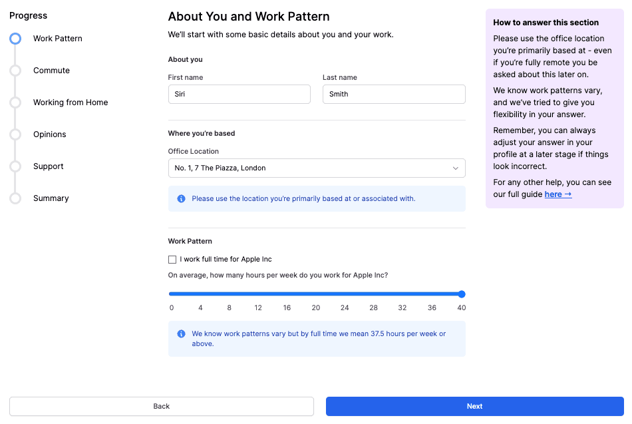
Task: Select the Working from Home step
Action: click(71, 103)
